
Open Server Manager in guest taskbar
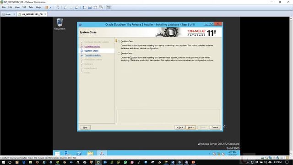[67, 154]
